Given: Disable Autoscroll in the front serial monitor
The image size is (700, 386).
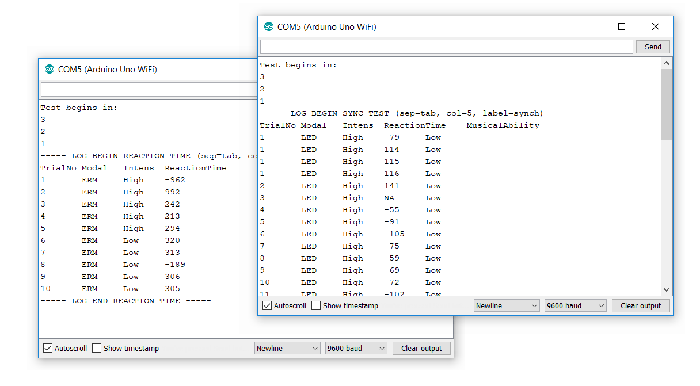Looking at the screenshot, I should click(x=267, y=305).
